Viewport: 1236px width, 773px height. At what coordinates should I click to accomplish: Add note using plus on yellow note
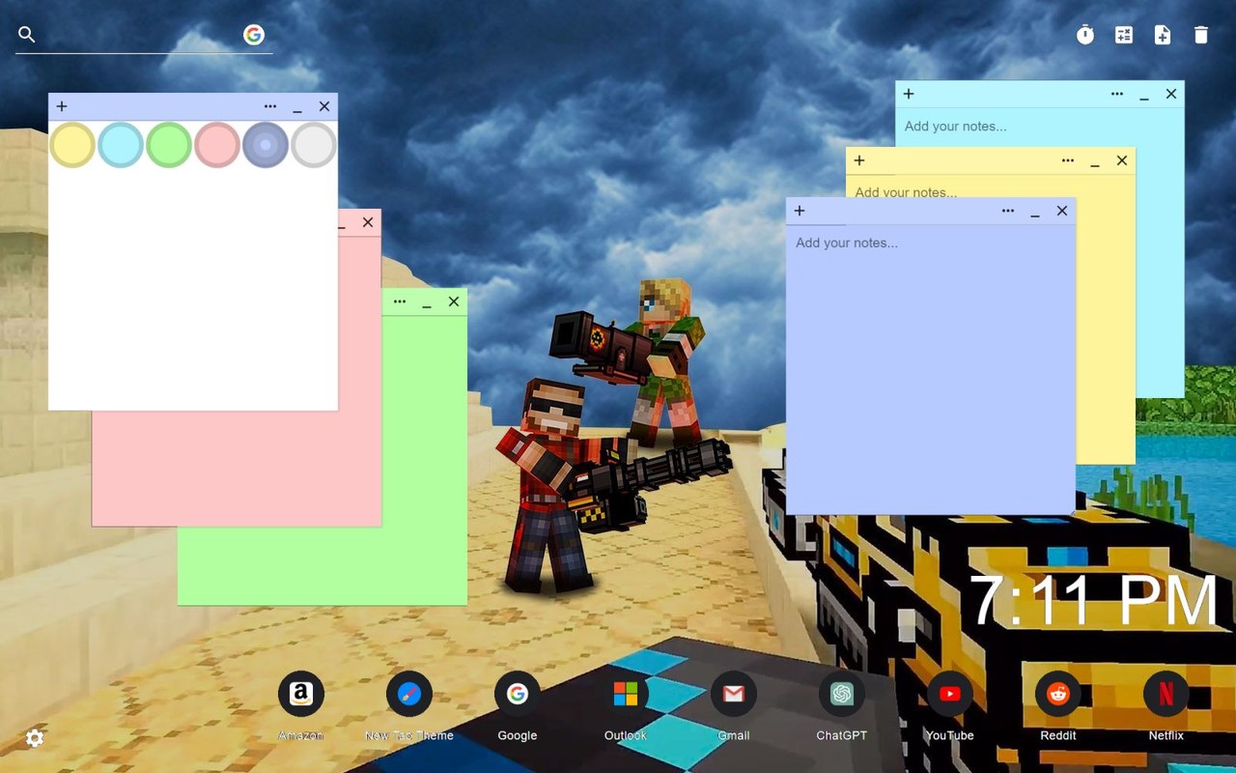click(x=859, y=160)
